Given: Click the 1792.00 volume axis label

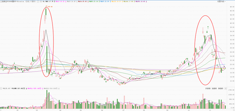Looking at the screenshot, I should click(x=231, y=90).
